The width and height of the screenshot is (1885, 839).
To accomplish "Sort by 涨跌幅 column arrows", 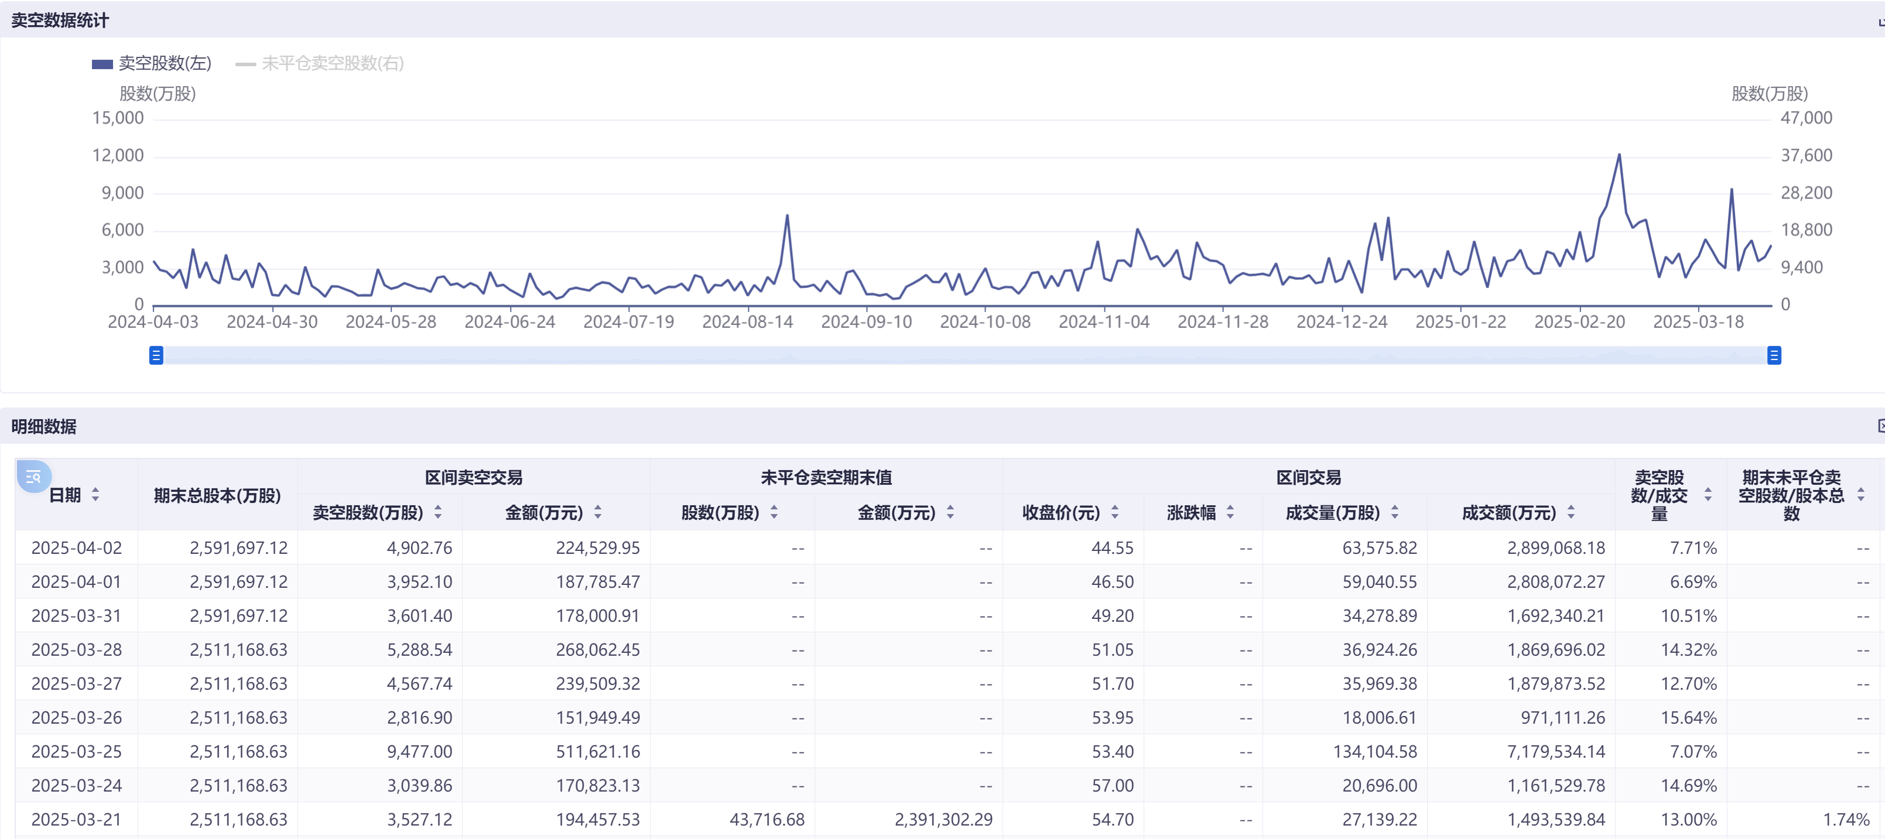I will point(1230,513).
